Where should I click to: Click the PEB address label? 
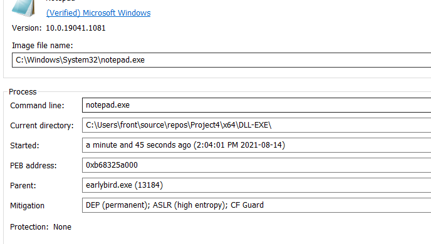click(33, 166)
